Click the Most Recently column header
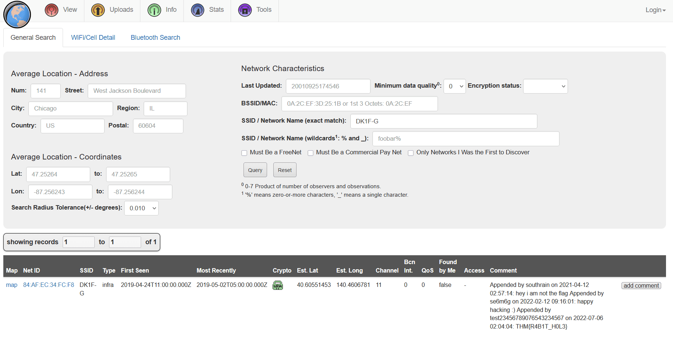Viewport: 673px width, 344px height. pyautogui.click(x=216, y=271)
